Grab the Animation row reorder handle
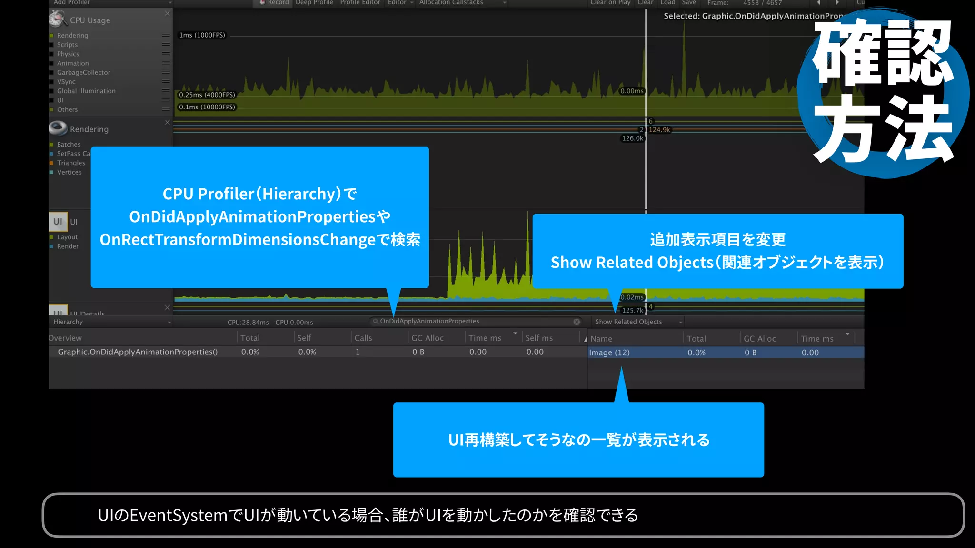The height and width of the screenshot is (548, 975). click(166, 63)
